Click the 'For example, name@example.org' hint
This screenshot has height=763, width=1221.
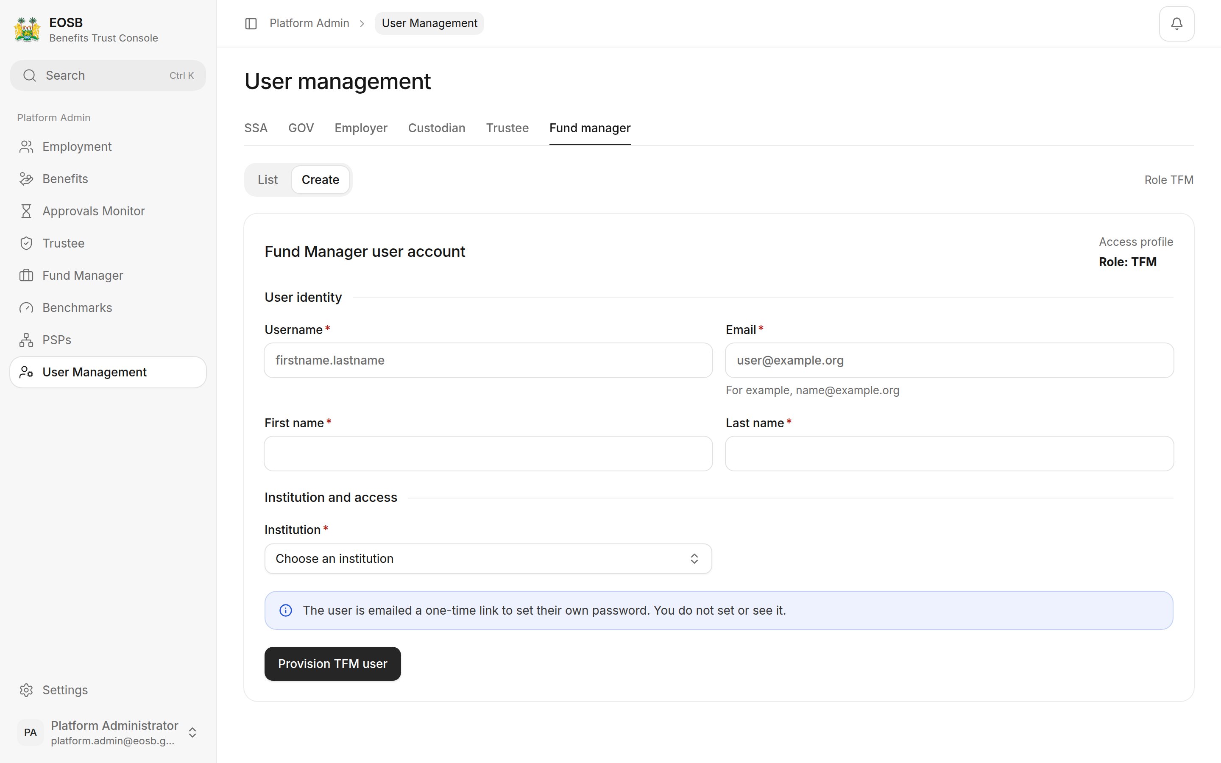point(812,390)
